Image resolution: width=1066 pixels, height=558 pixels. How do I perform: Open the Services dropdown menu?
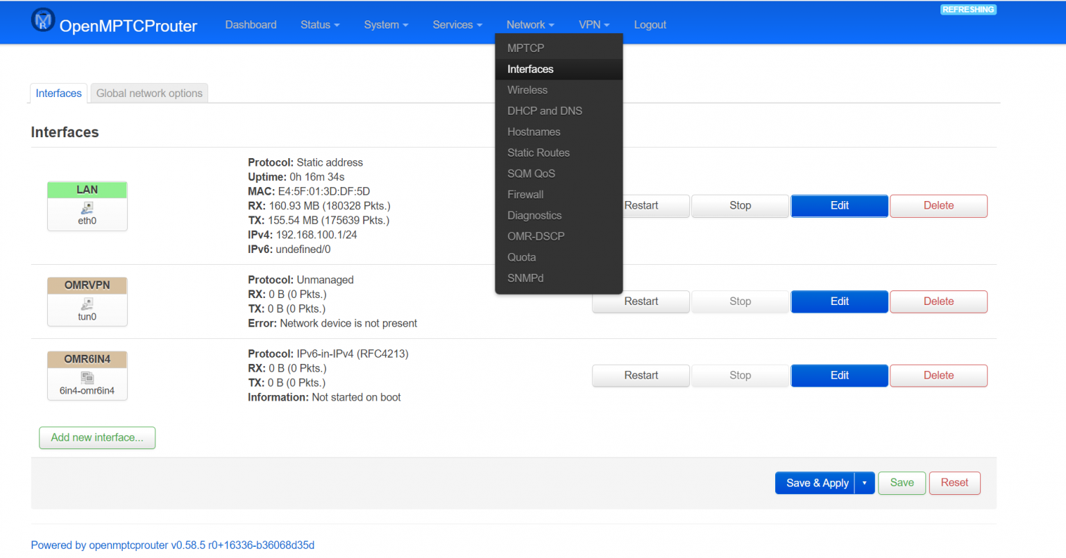click(457, 24)
